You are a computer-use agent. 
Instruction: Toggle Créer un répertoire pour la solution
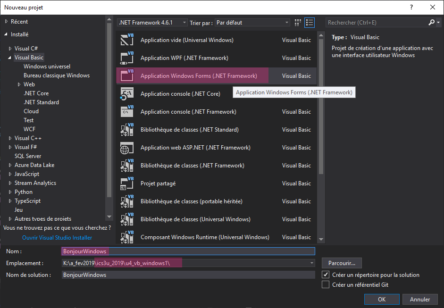[326, 275]
